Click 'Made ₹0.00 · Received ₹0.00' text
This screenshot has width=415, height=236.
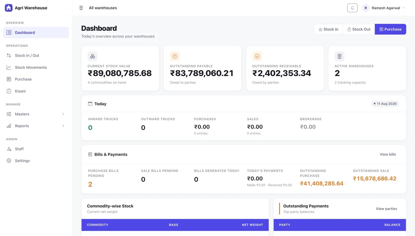269,185
